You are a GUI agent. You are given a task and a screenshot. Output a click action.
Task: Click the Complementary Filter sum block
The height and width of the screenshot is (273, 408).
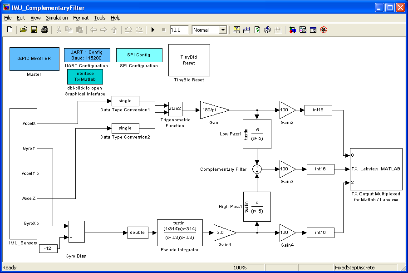coord(257,169)
